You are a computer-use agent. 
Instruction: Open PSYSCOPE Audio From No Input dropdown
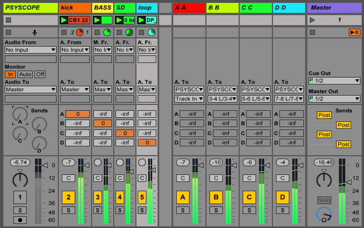coord(30,50)
